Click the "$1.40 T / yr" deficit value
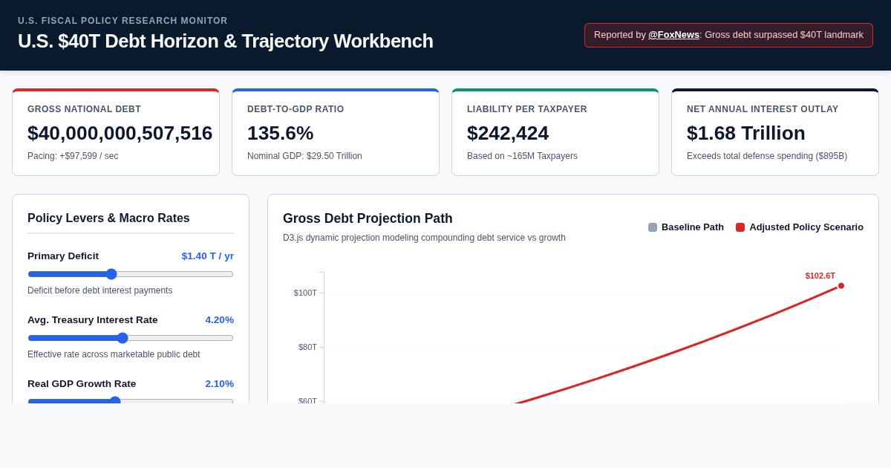Screen dimensions: 891x468 click(x=208, y=256)
